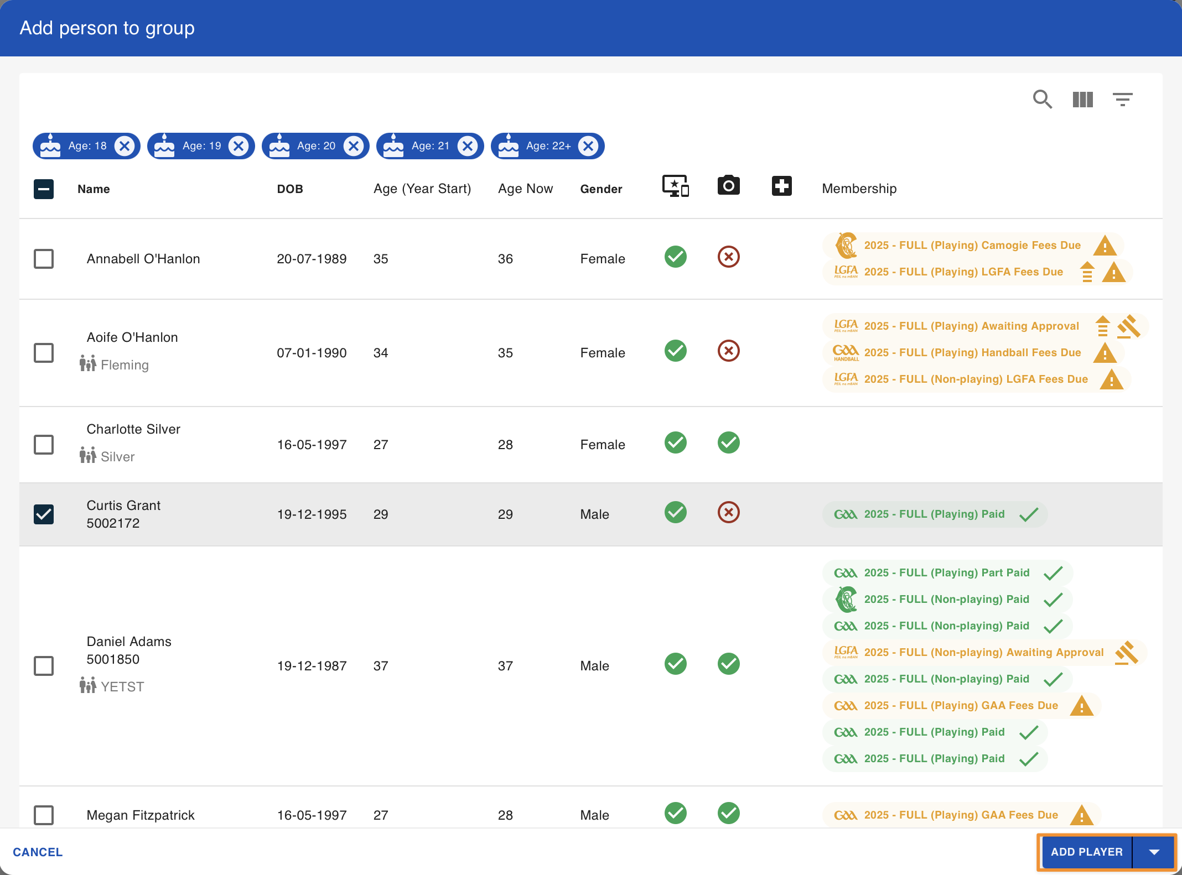This screenshot has height=875, width=1182.
Task: Toggle the select-all header checkbox
Action: click(44, 189)
